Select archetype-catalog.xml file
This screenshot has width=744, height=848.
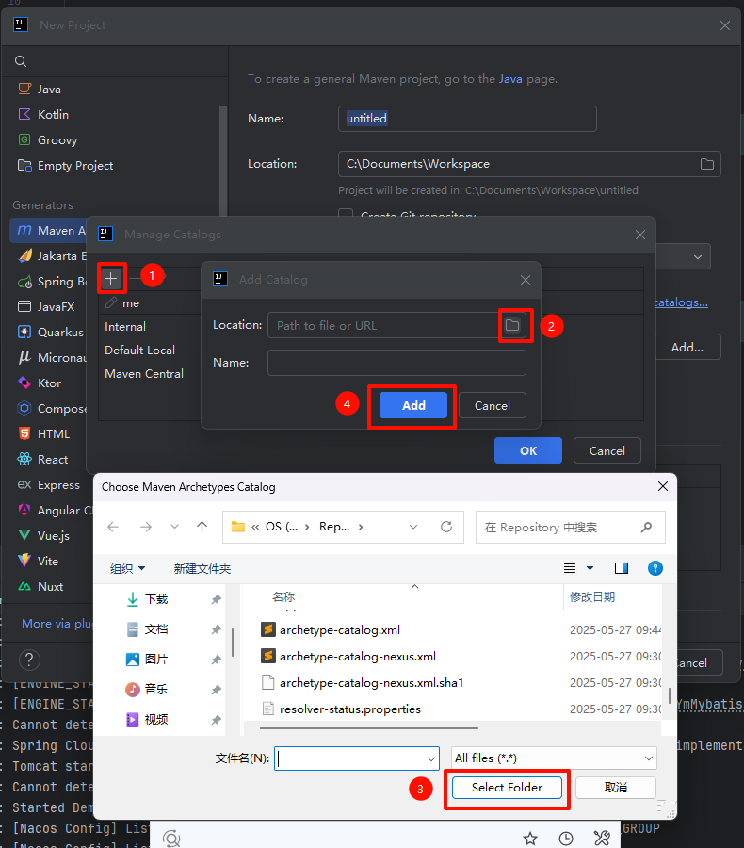(340, 630)
